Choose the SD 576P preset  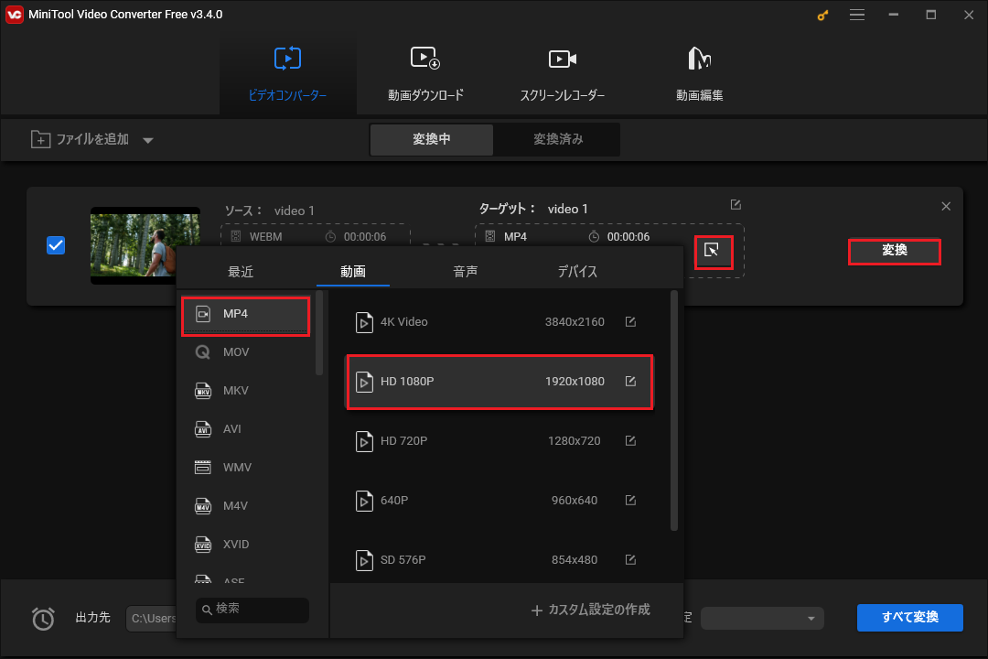click(499, 559)
